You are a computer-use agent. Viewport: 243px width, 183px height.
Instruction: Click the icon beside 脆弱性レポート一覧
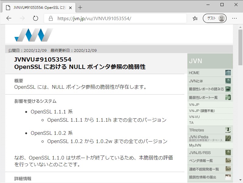[228, 97]
